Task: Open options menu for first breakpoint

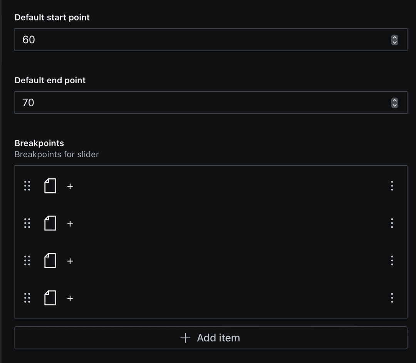Action: 392,186
